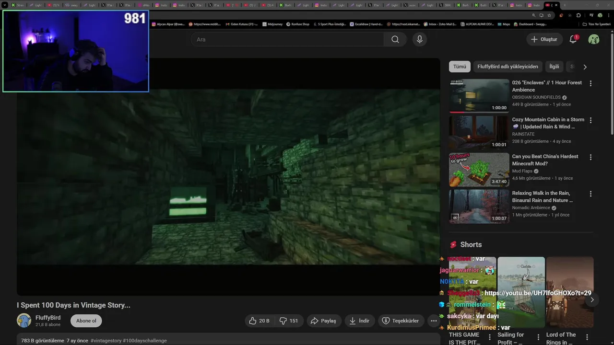Show next Shorts with arrow
The width and height of the screenshot is (614, 345).
(592, 299)
